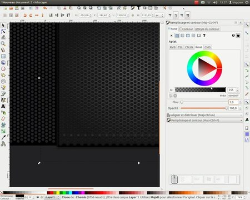
Task: Choose radial gradient fill type
Action: (188, 36)
